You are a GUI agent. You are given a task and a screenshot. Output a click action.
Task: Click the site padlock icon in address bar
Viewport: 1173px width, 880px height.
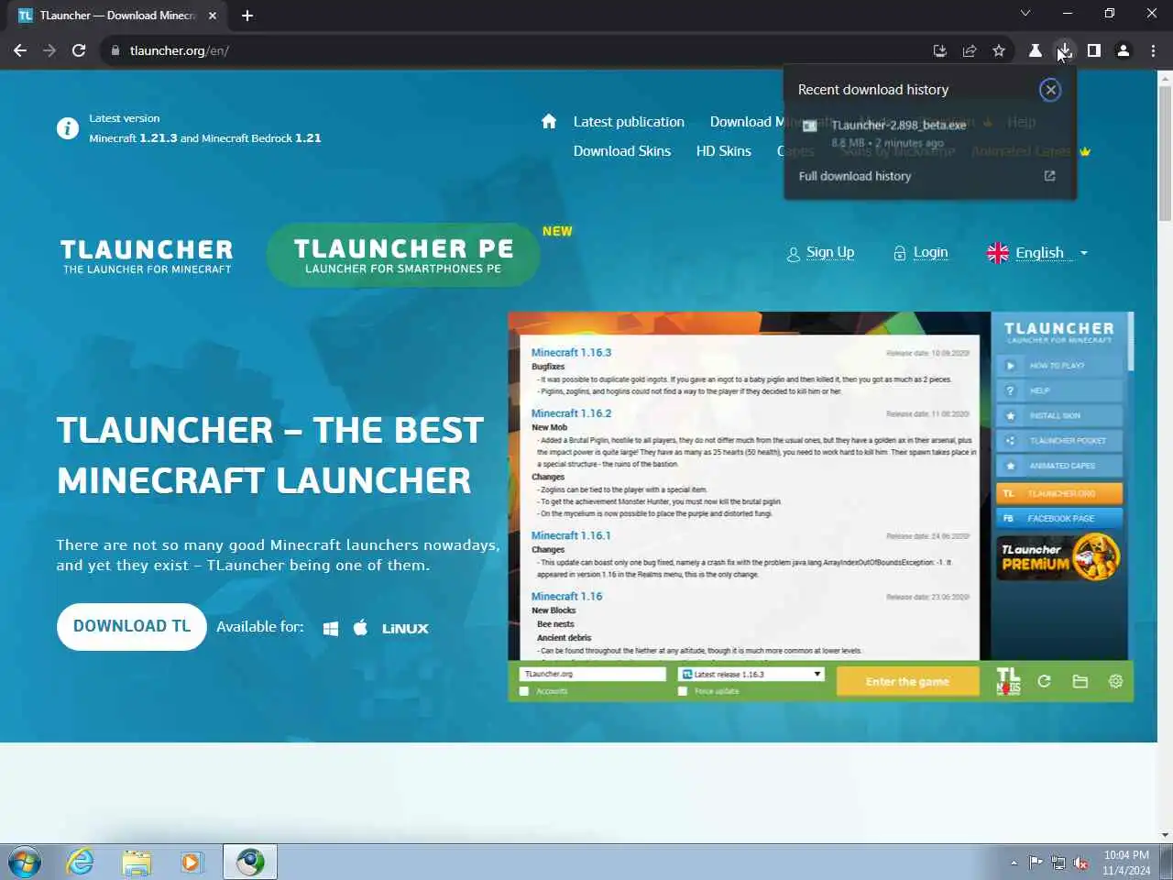[115, 50]
